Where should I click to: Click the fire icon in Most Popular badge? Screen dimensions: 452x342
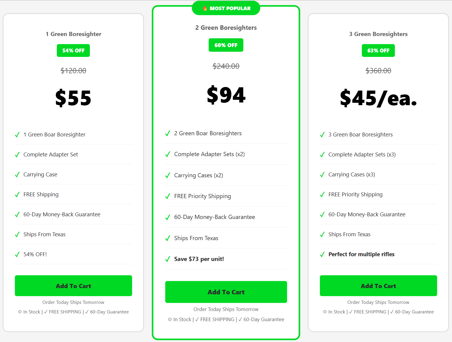(205, 8)
